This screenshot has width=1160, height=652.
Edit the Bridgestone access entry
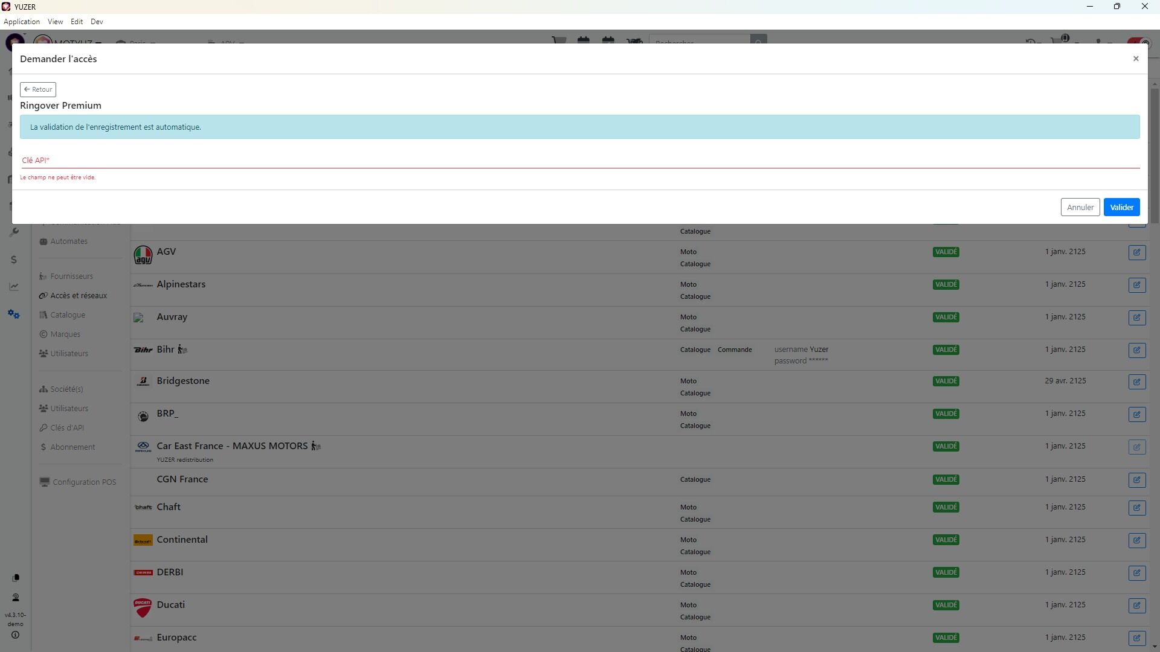1136,382
